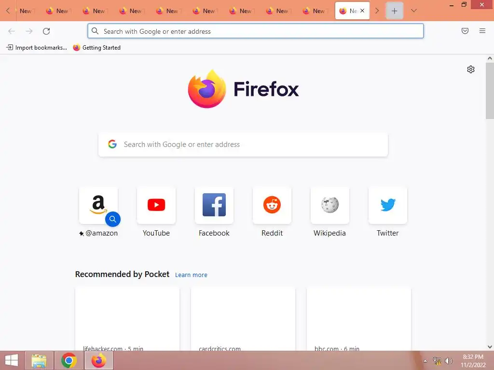Open a new tab with plus button
494x370 pixels.
coord(395,11)
